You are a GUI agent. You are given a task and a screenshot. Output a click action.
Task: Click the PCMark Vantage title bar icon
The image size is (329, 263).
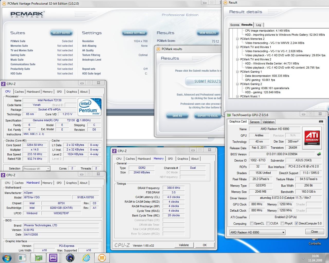4,4
